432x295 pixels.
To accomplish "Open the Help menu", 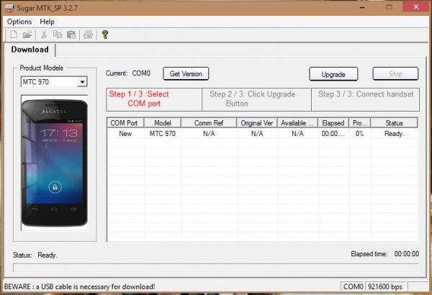I will click(47, 22).
